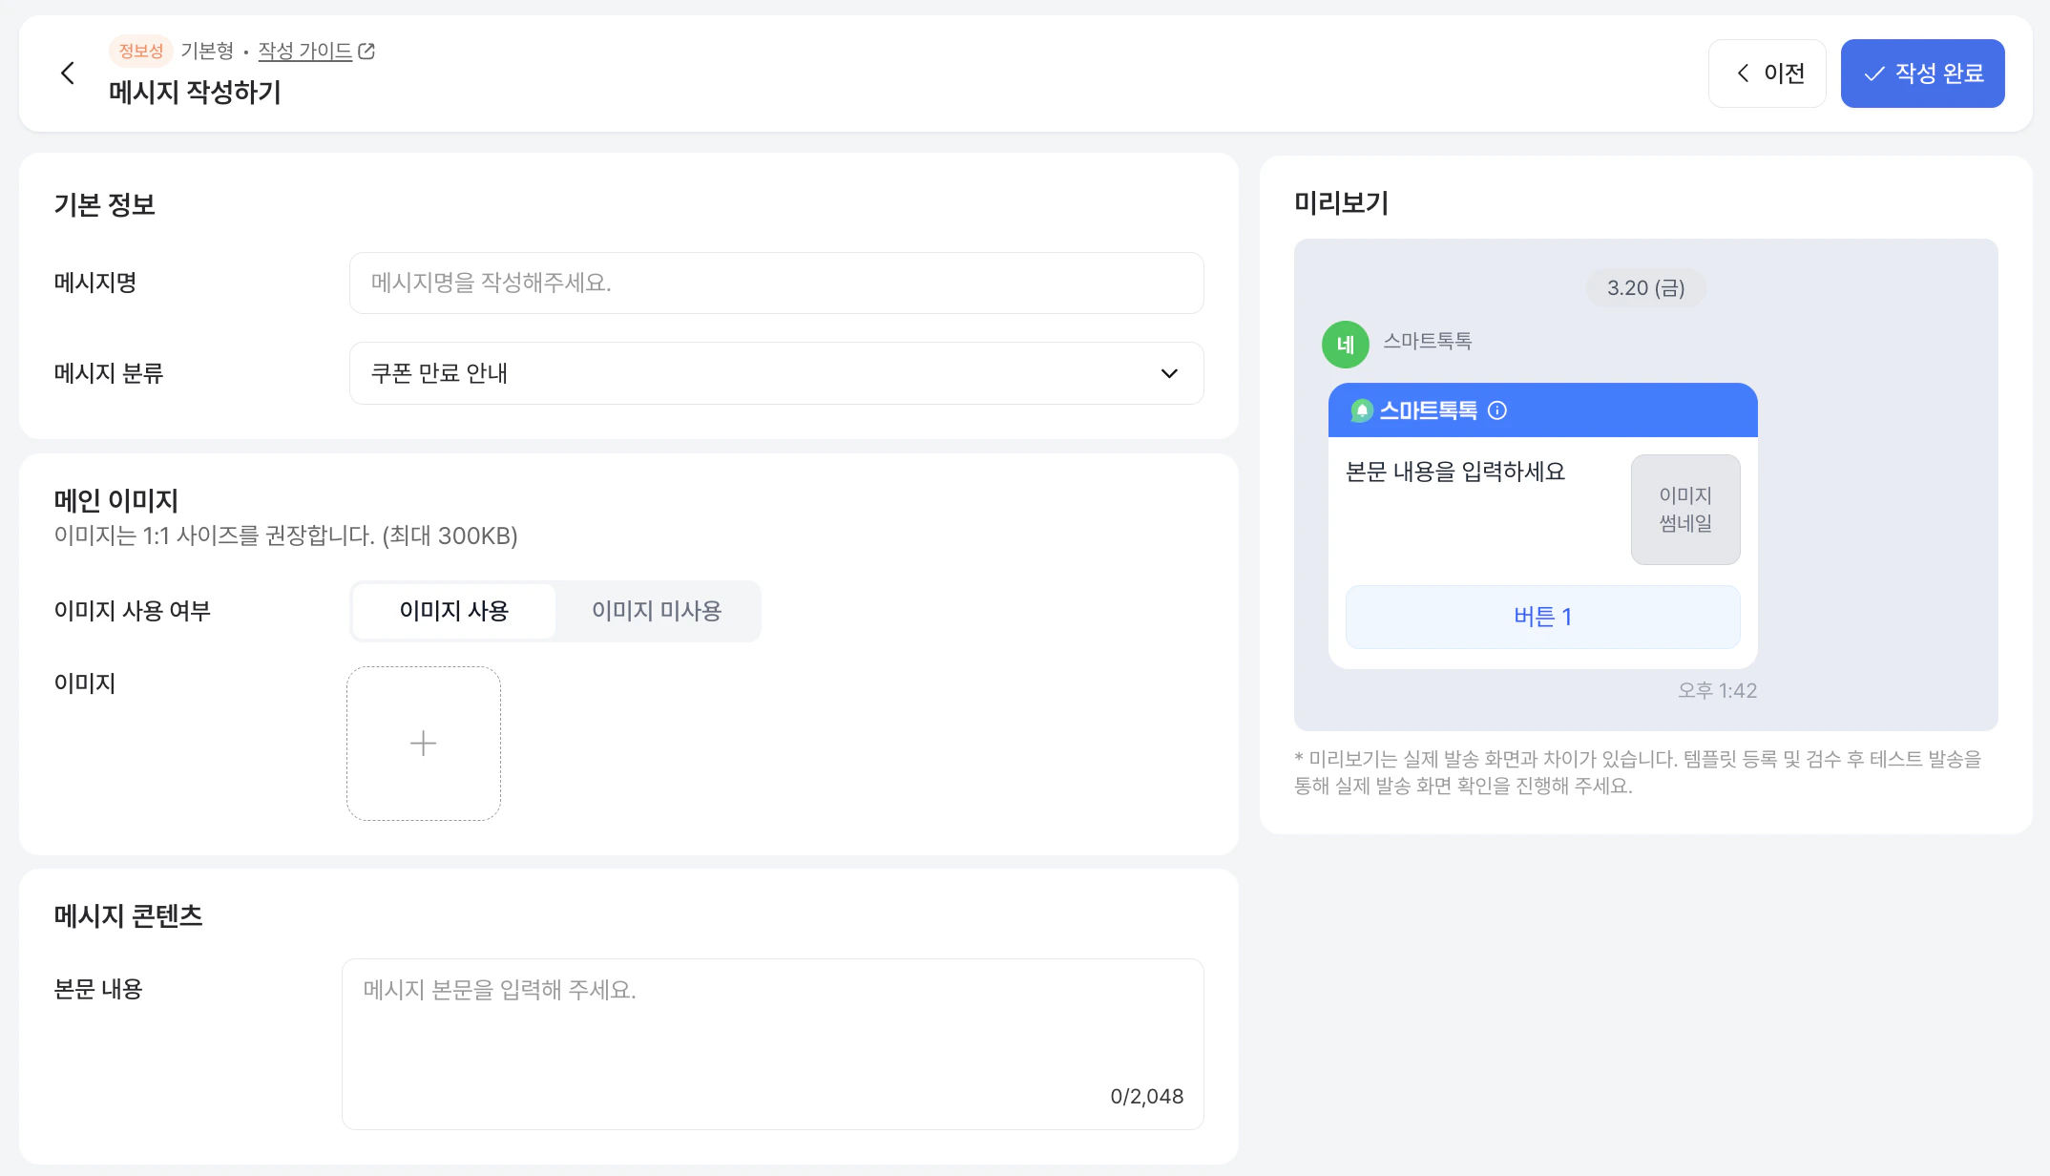Click the info icon beside 스마트톡톡 header

pyautogui.click(x=1497, y=410)
